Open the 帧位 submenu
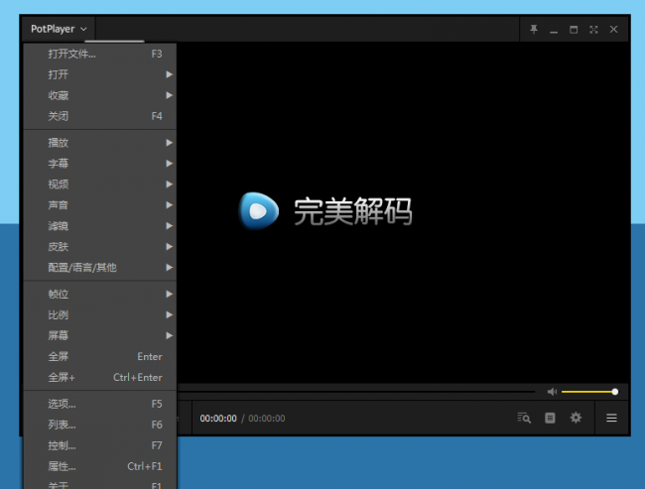645x489 pixels. pyautogui.click(x=100, y=294)
